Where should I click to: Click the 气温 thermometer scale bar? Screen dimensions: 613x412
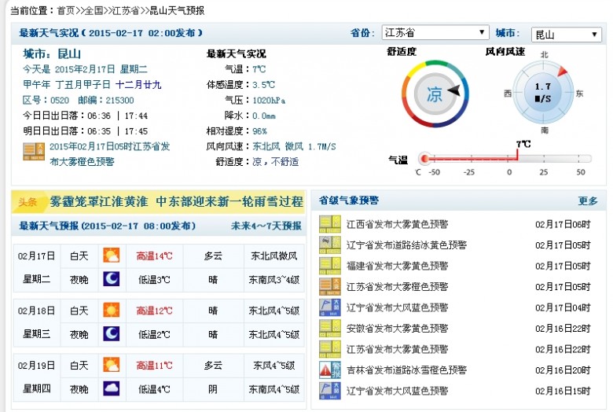click(503, 160)
